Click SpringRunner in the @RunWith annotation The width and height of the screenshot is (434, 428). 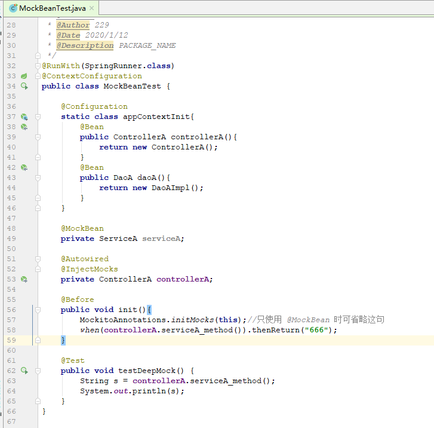[x=113, y=66]
